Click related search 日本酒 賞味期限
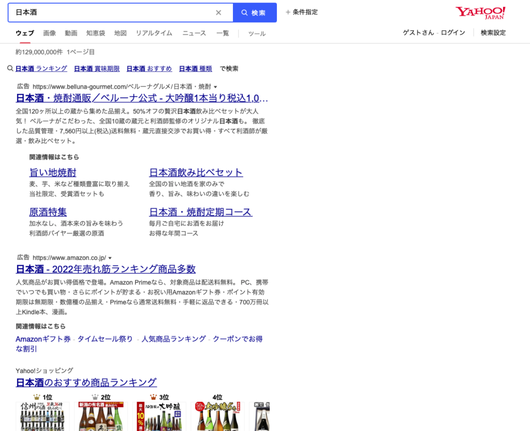 point(97,69)
